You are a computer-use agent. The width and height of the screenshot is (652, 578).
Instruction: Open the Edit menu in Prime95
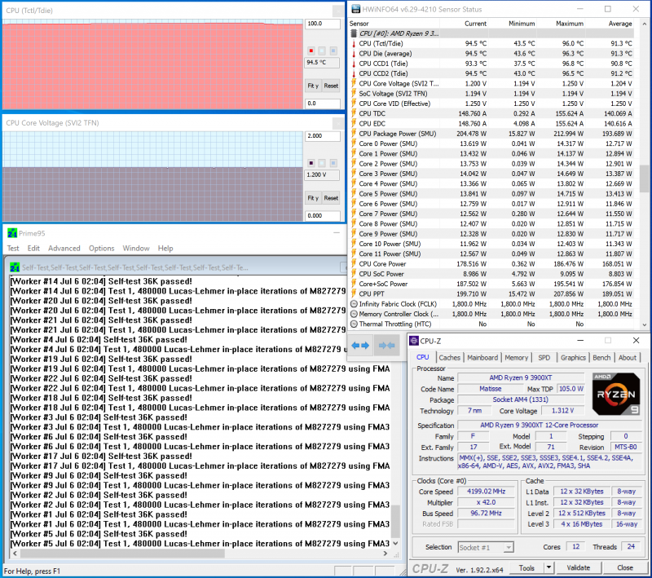pos(33,249)
